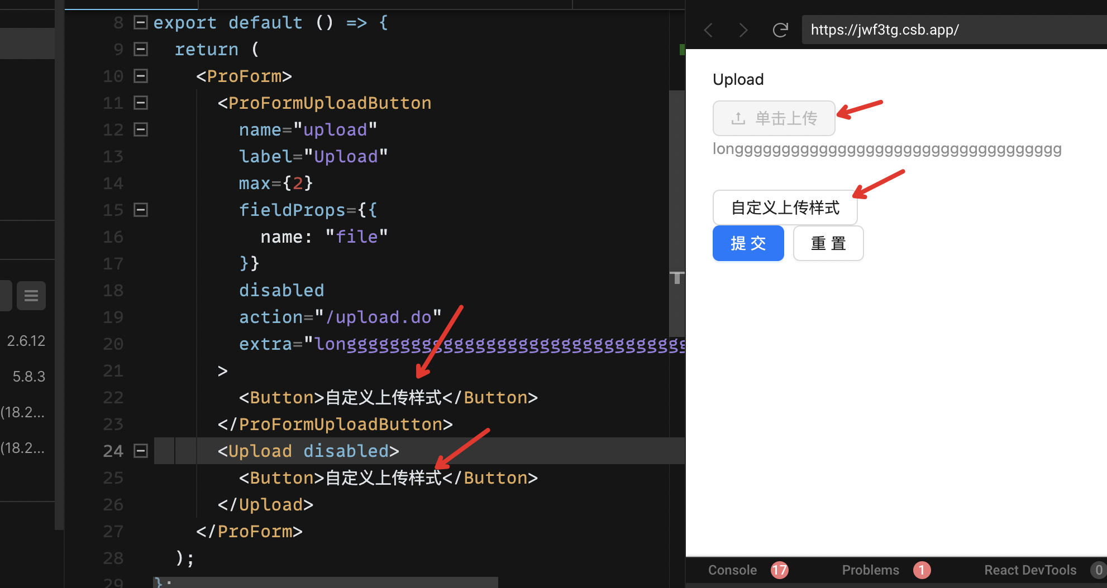Open the hamburger menu in the left sidebar
Image resolution: width=1107 pixels, height=588 pixels.
pos(31,296)
